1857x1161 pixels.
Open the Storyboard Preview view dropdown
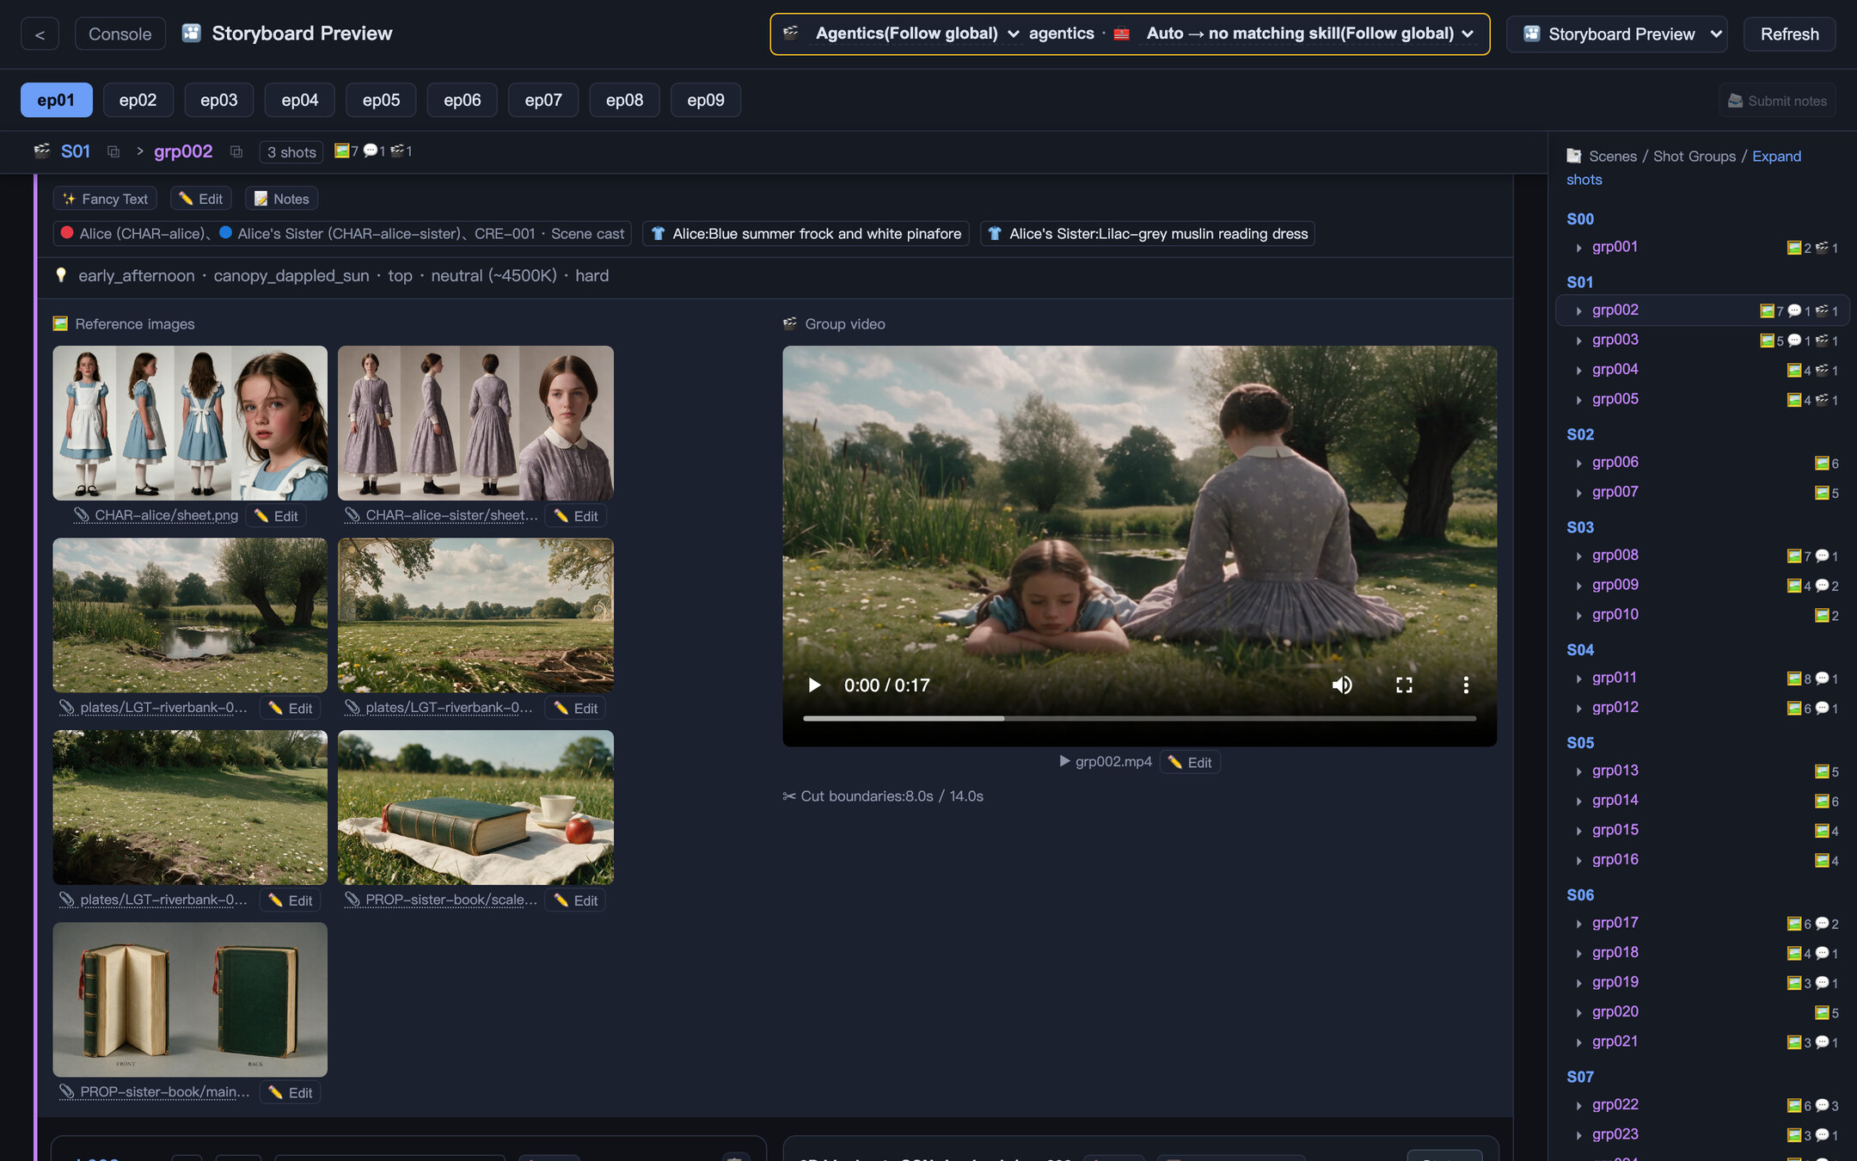[1616, 34]
